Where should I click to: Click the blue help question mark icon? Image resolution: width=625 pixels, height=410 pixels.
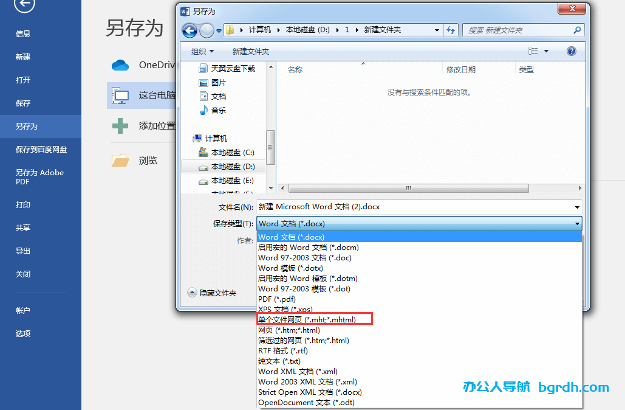pos(571,51)
